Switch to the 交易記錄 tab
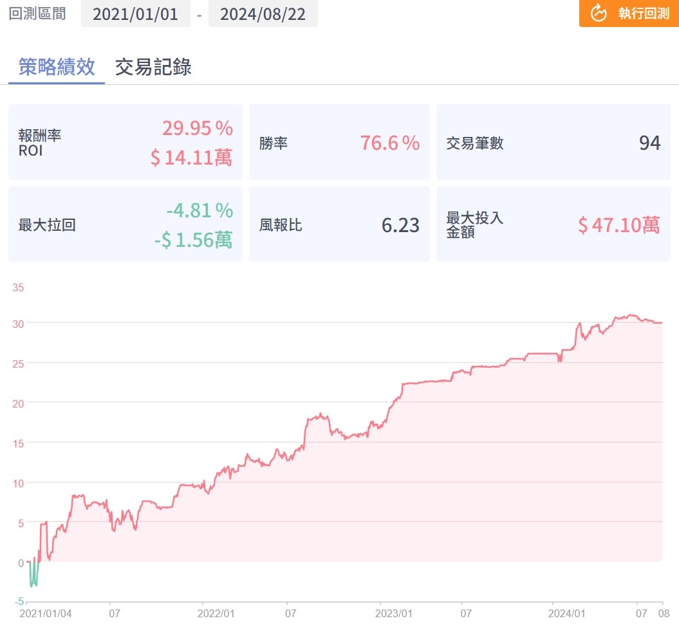Screen dimensions: 679x632 pyautogui.click(x=153, y=67)
